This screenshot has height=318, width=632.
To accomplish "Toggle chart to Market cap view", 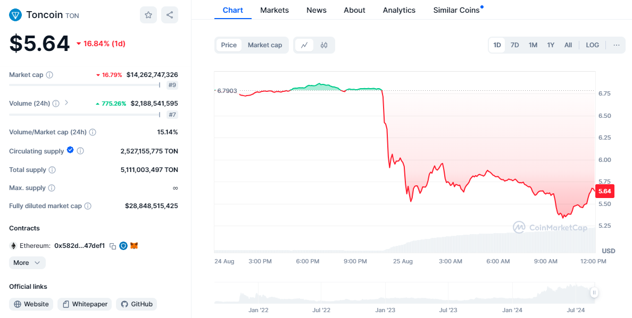I will pyautogui.click(x=265, y=45).
